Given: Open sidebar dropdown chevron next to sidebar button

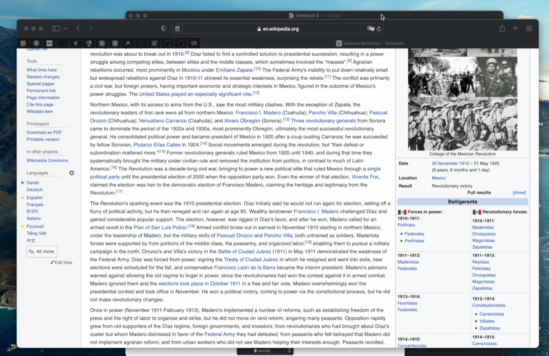Looking at the screenshot, I should pyautogui.click(x=65, y=28).
